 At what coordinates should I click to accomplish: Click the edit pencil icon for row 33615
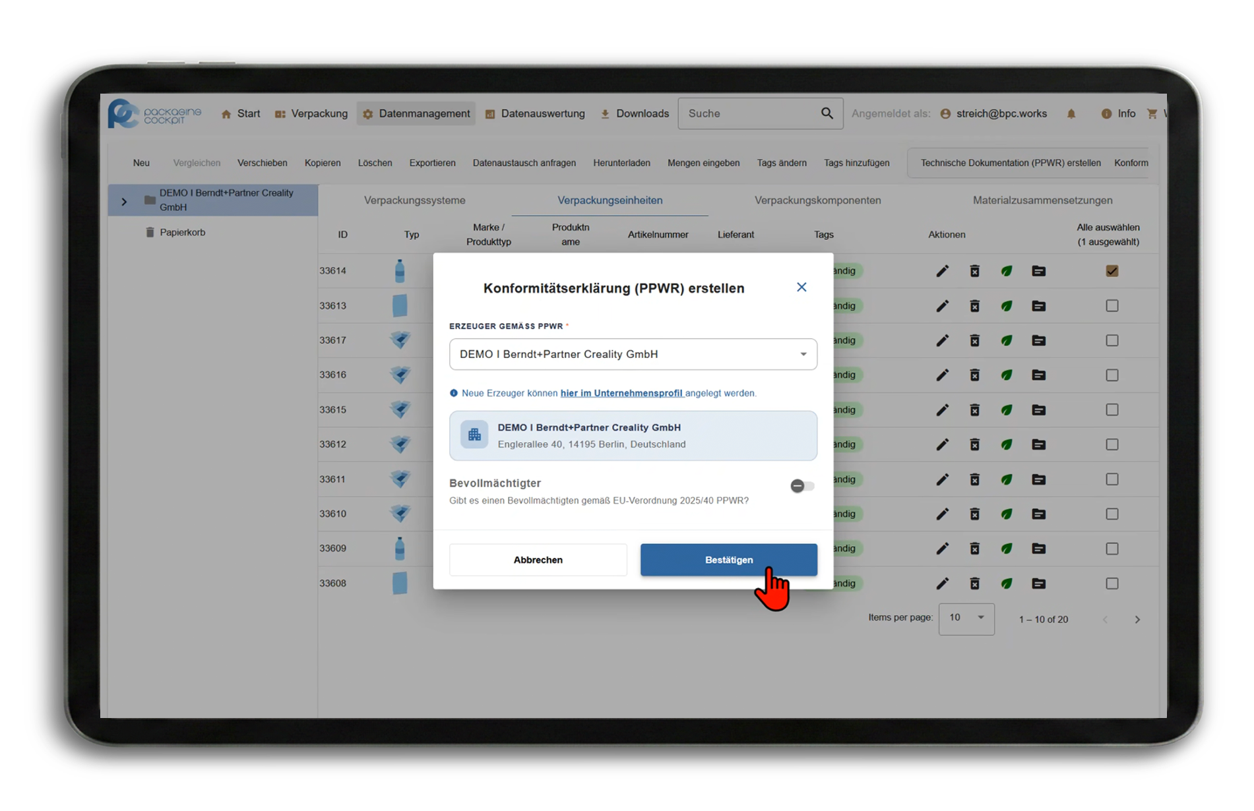942,410
